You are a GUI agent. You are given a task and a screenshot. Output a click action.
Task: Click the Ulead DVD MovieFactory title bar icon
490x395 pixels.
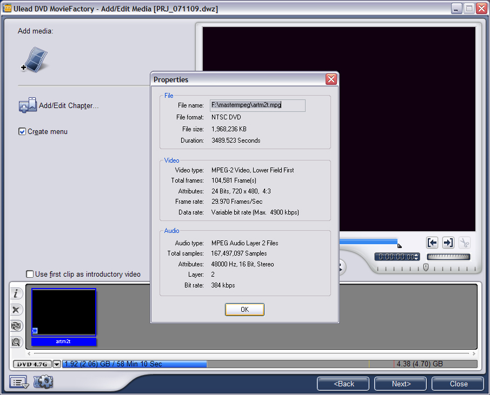[7, 9]
